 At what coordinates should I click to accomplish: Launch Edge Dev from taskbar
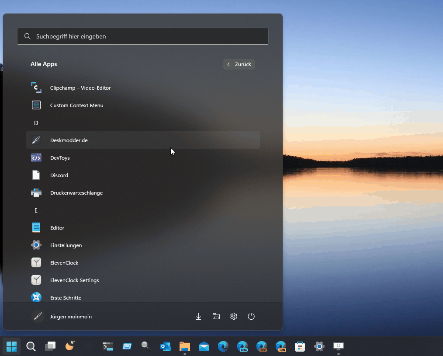click(262, 346)
